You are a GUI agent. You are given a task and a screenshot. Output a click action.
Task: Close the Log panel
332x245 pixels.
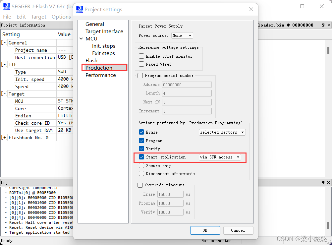point(329,182)
